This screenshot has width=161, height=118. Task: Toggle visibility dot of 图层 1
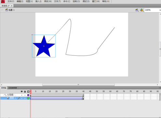[x=22, y=98]
